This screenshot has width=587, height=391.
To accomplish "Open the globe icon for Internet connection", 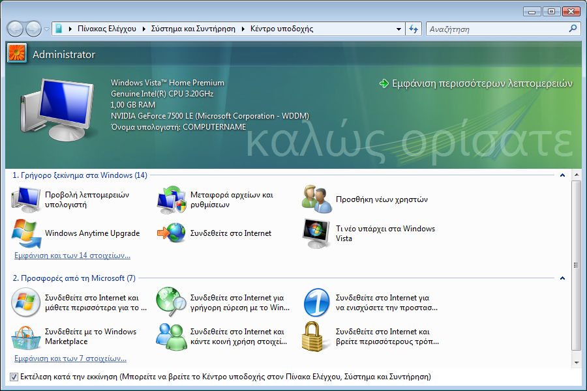I will (x=172, y=233).
